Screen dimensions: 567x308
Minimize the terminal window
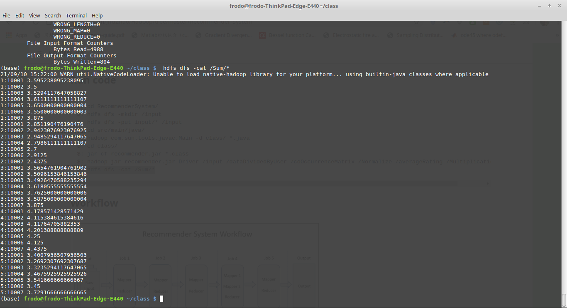540,6
